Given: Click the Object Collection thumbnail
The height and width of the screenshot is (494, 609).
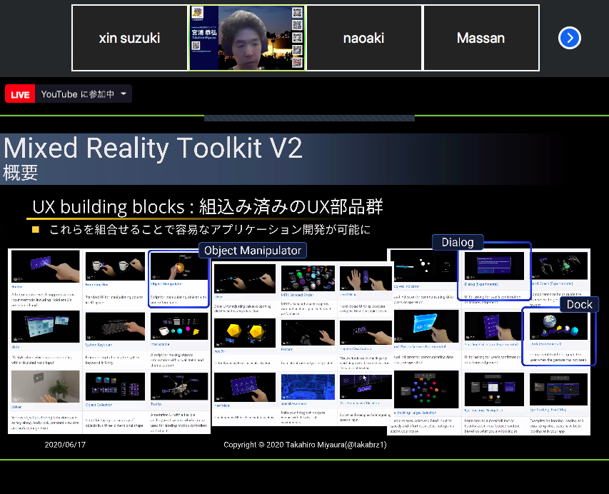Looking at the screenshot, I should [x=115, y=387].
